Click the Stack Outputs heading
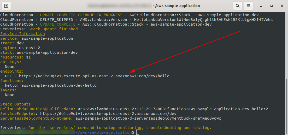This screenshot has width=288, height=135. click(15, 104)
